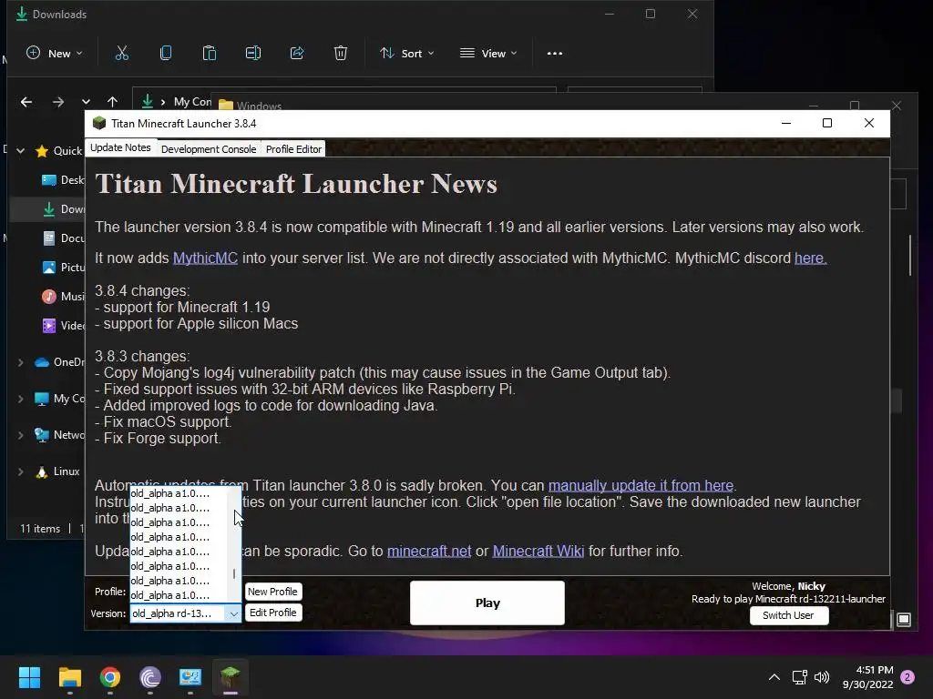Click the Switch User button

pyautogui.click(x=788, y=615)
